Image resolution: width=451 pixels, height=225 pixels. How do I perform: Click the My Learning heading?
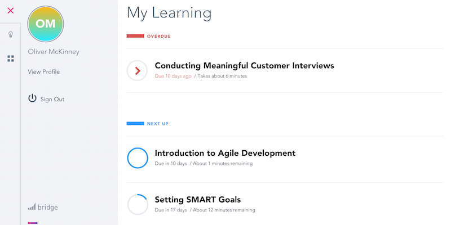tap(169, 12)
